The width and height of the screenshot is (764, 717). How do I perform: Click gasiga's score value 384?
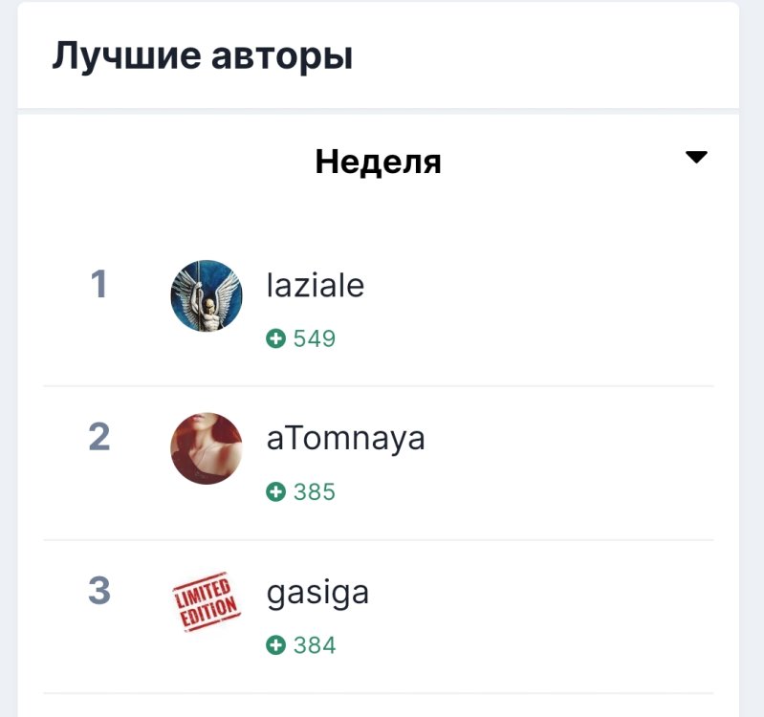[x=315, y=645]
